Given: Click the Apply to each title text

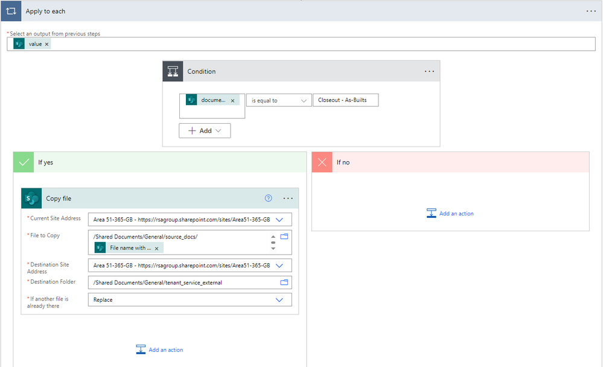Looking at the screenshot, I should (x=45, y=11).
